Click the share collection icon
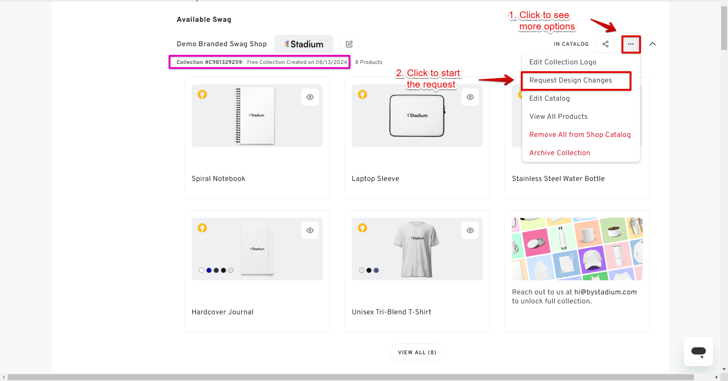The width and height of the screenshot is (728, 381). click(x=605, y=44)
